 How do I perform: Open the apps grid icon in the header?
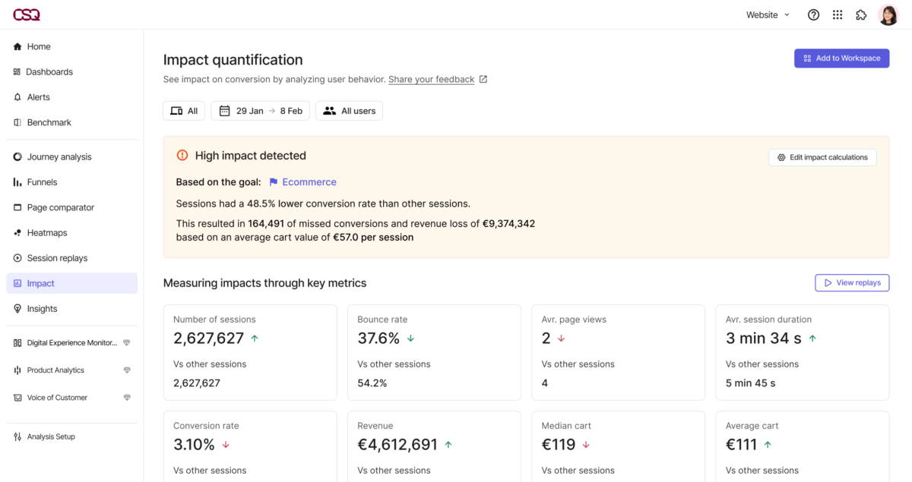pos(838,14)
